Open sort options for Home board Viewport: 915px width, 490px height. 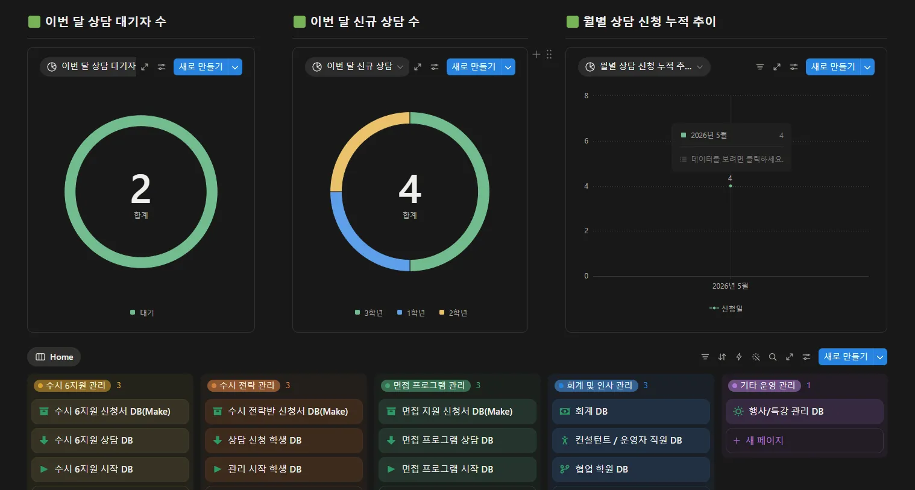click(722, 357)
